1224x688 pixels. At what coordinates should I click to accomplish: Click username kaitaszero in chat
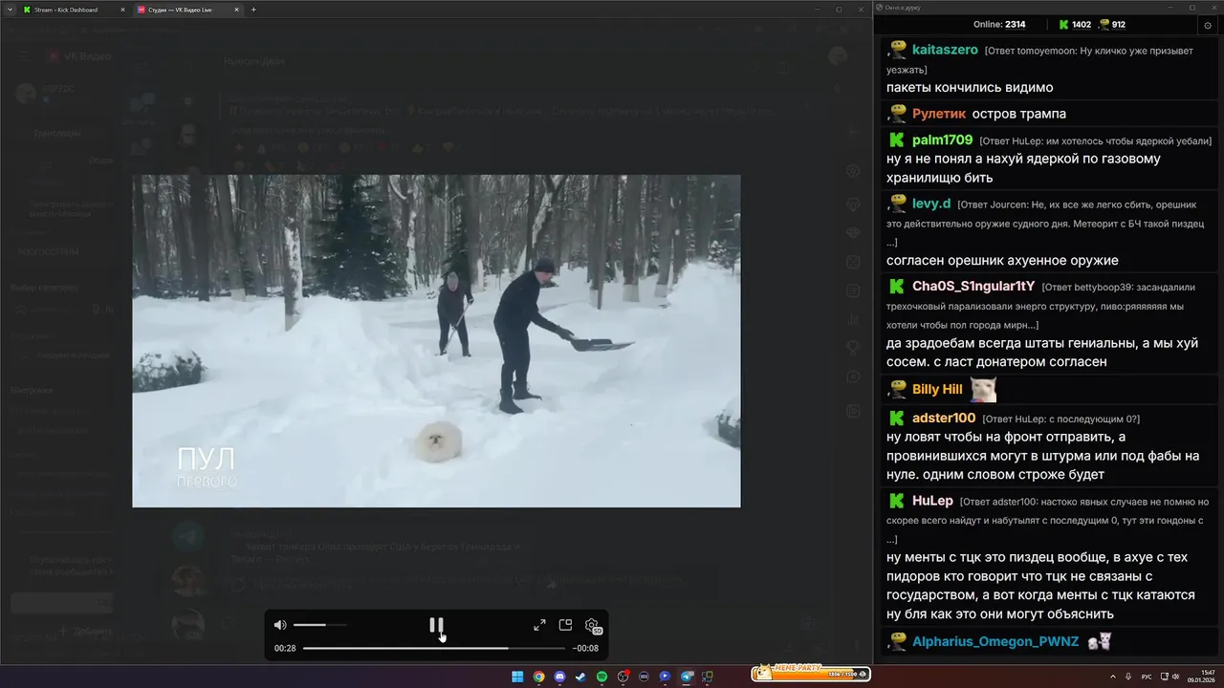click(x=945, y=50)
